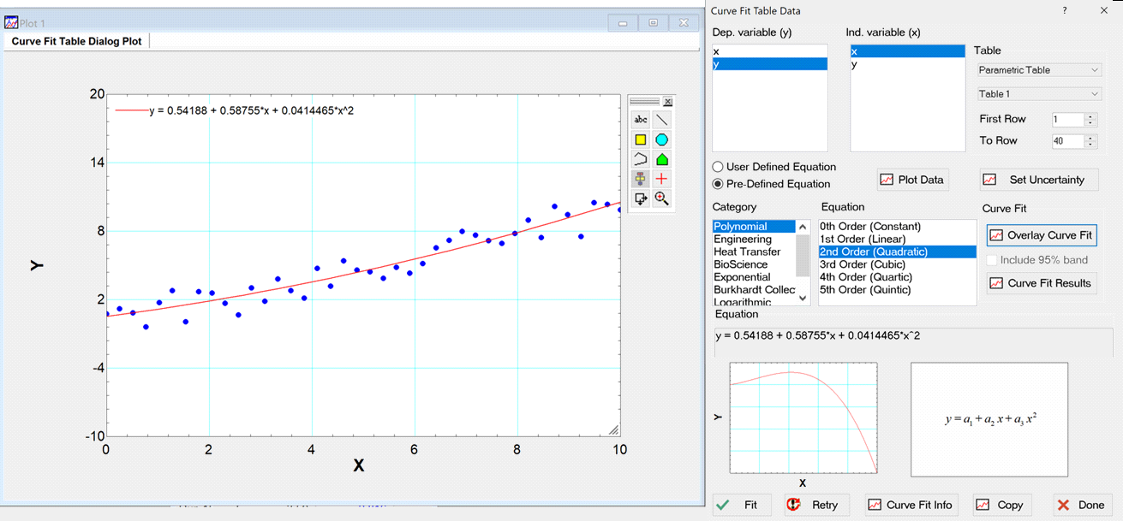
Task: Pick the cyan octagon ellipse tool
Action: [x=661, y=139]
